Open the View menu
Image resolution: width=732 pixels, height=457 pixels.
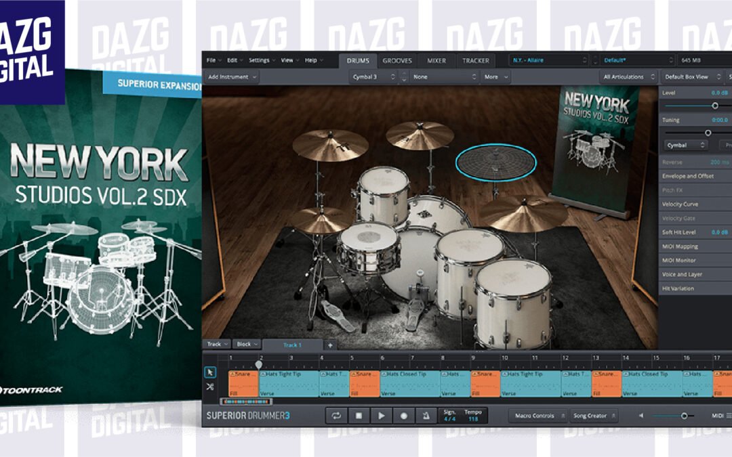tap(289, 60)
